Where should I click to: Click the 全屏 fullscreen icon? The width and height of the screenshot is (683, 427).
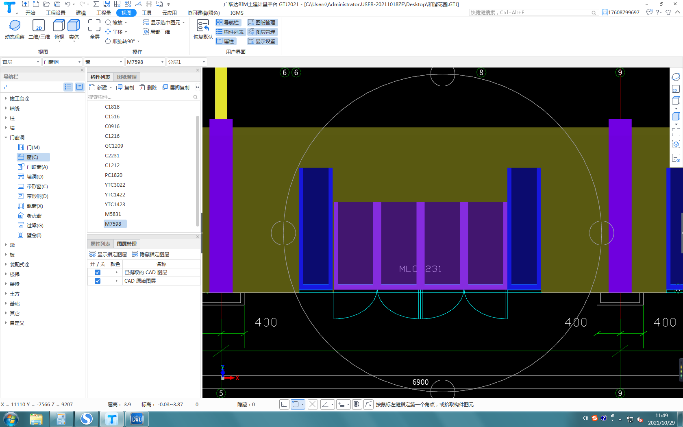click(94, 26)
